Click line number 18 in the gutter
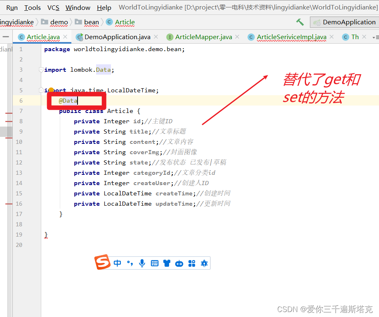 pos(19,225)
